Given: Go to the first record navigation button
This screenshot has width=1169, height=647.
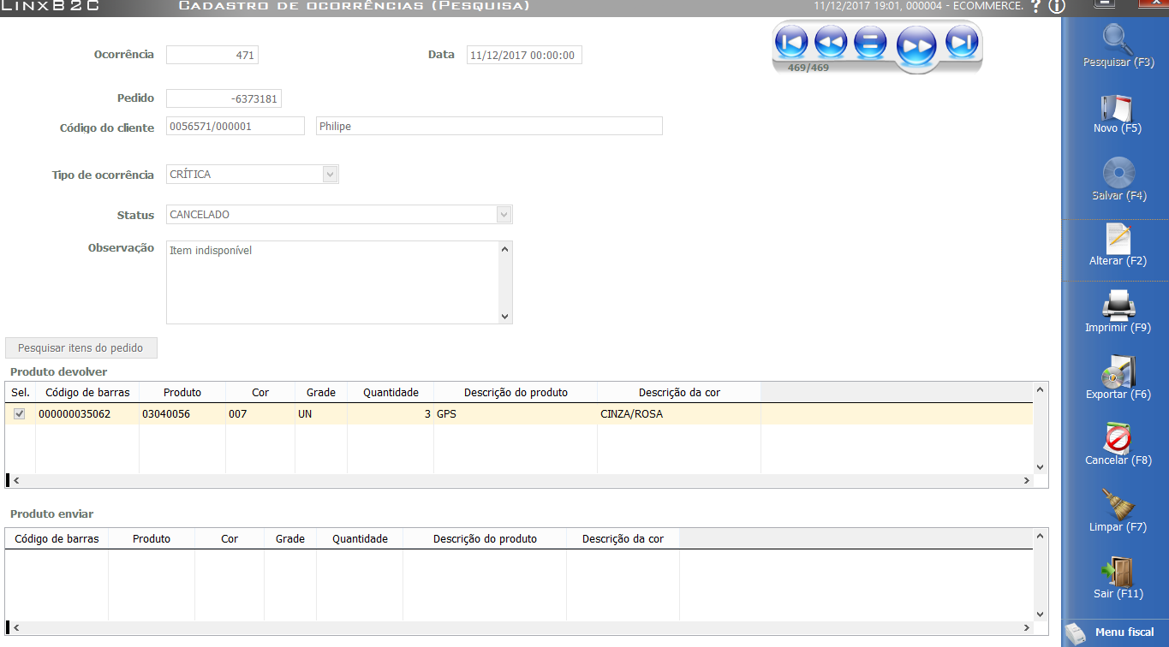Looking at the screenshot, I should [x=791, y=41].
